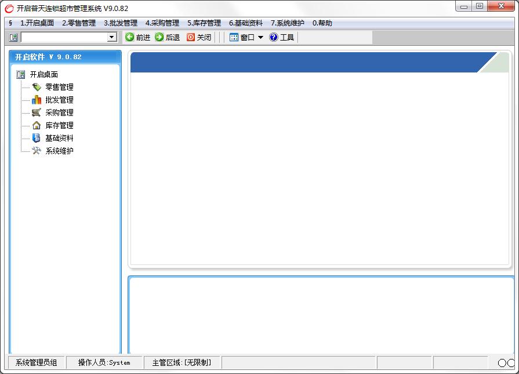Click the 操作人员:System status bar entry
This screenshot has width=519, height=374.
(x=104, y=362)
